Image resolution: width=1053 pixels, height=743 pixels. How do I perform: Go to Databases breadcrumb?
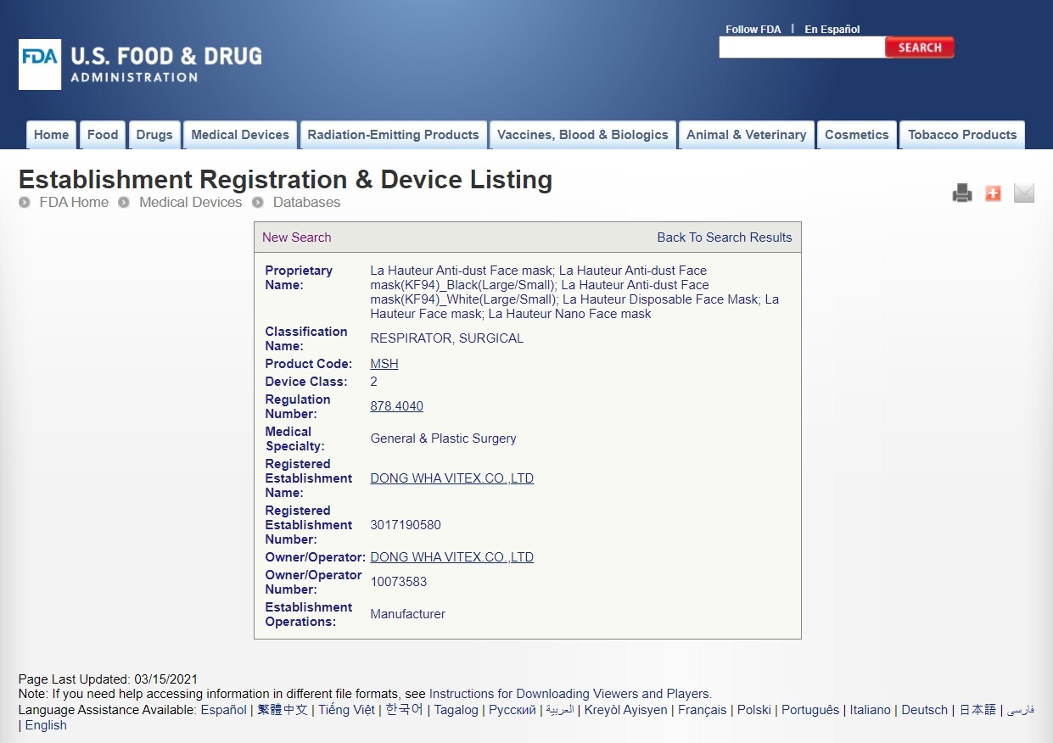[x=306, y=202]
